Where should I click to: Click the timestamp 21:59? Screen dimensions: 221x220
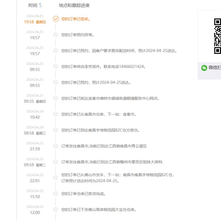(x=35, y=149)
